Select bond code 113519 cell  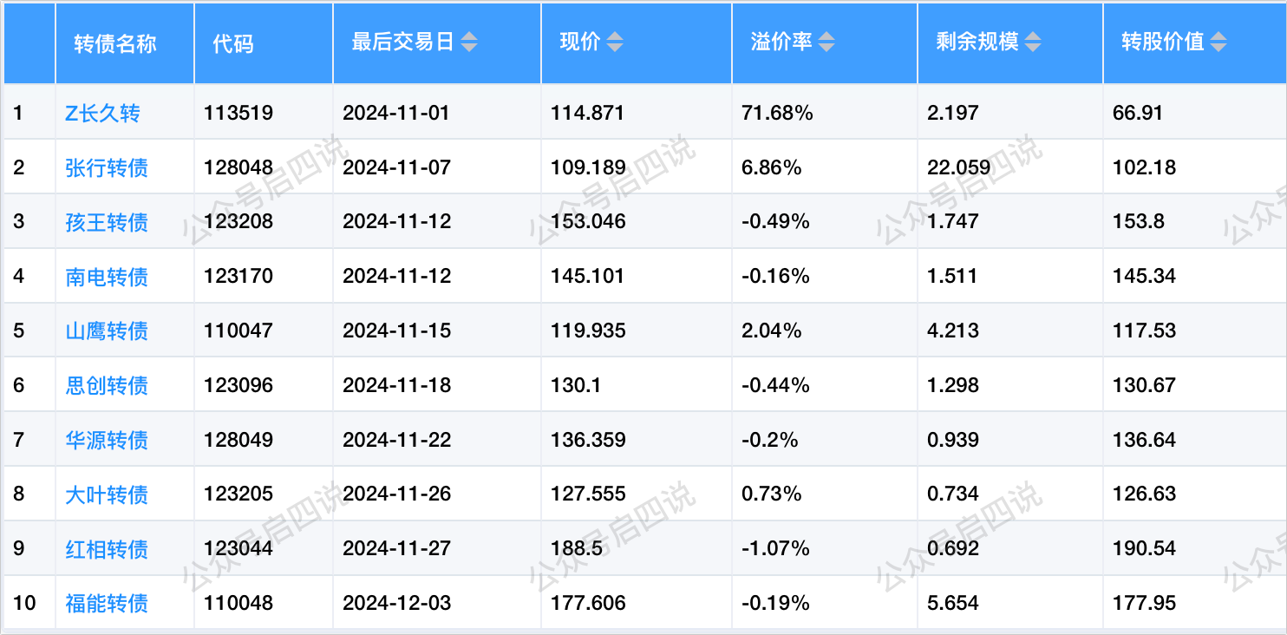click(238, 113)
